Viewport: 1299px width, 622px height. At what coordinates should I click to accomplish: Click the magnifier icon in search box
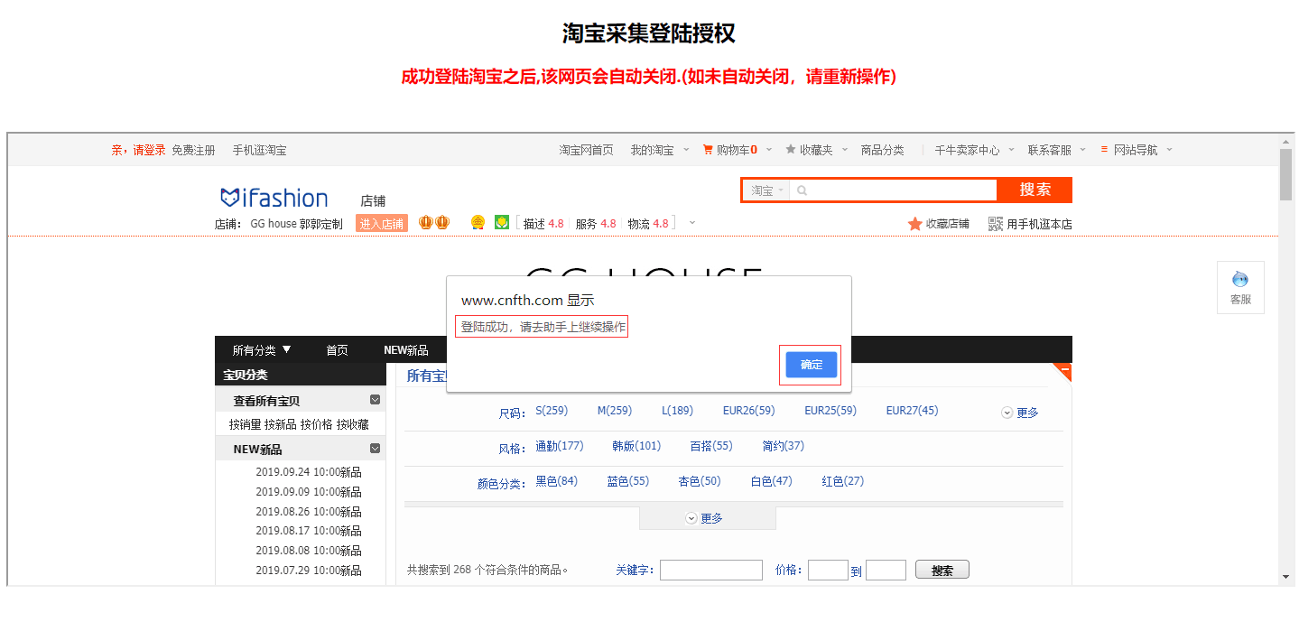coord(802,190)
